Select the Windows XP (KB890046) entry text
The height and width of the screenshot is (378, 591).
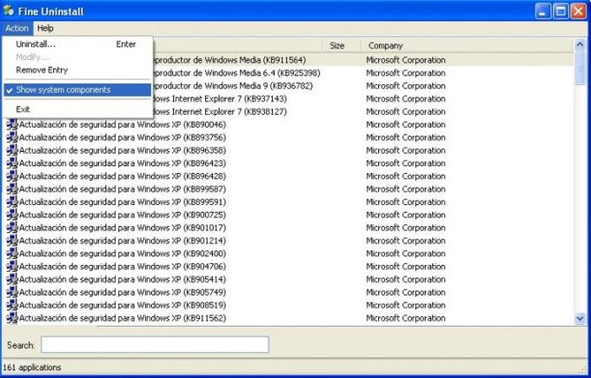[x=123, y=124]
